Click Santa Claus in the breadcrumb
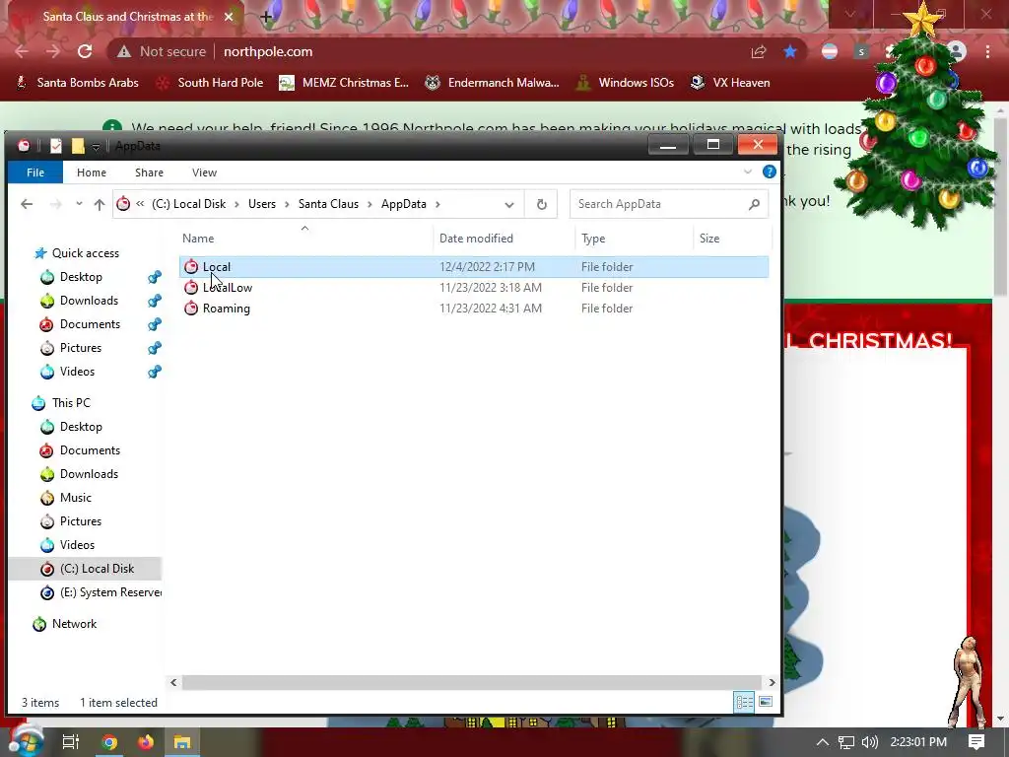 pyautogui.click(x=328, y=204)
